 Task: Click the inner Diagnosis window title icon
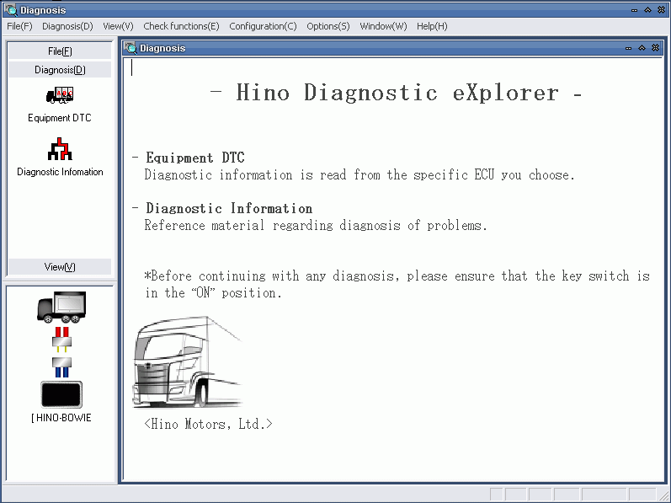click(130, 48)
